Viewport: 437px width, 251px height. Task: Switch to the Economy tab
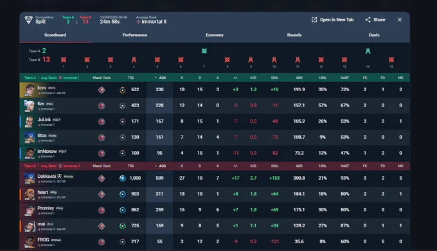tap(215, 35)
